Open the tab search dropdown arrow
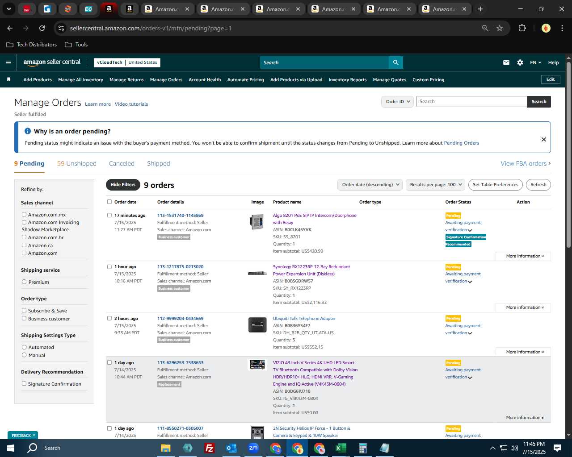The image size is (572, 457). pos(9,9)
